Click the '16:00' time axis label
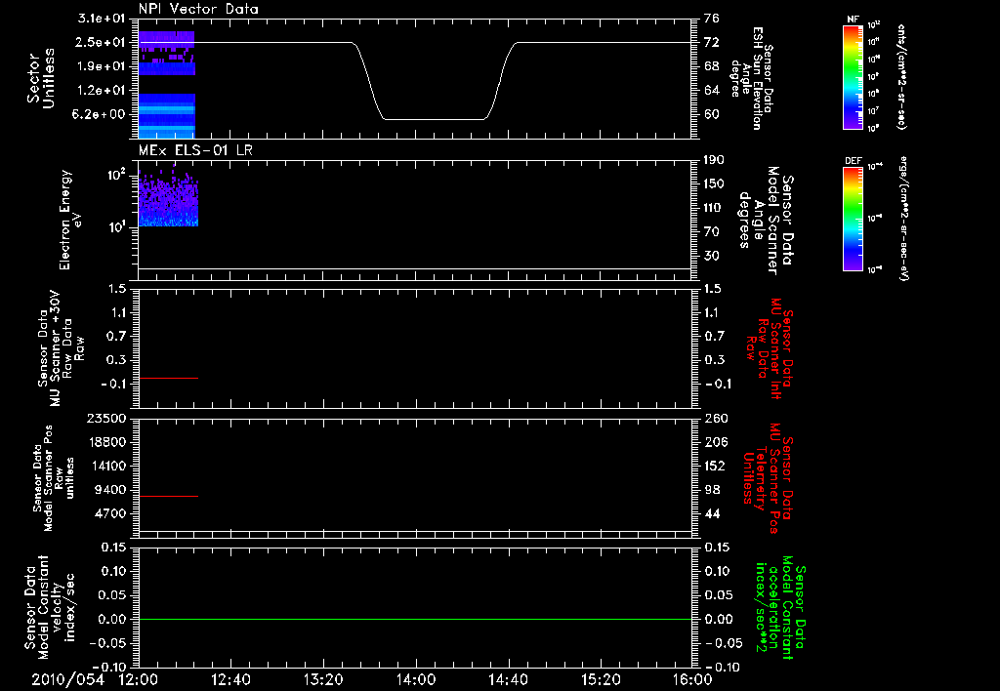 (693, 679)
